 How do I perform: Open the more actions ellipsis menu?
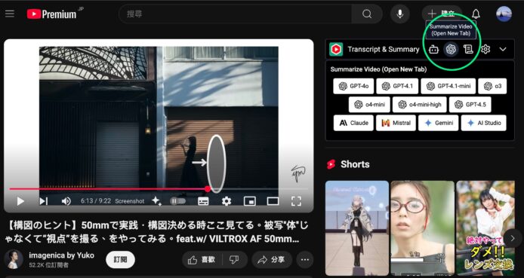point(305,260)
